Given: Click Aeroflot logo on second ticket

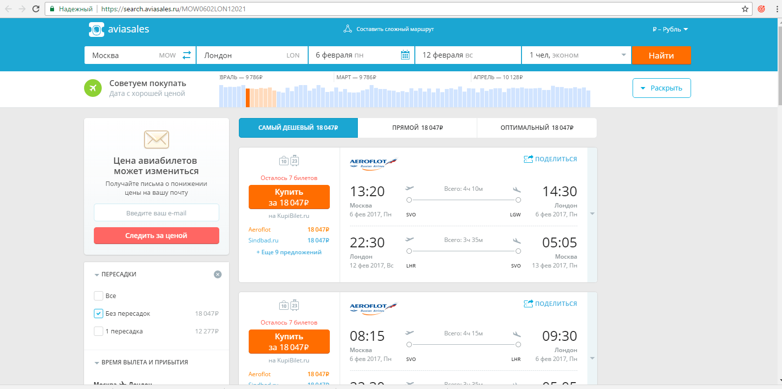Looking at the screenshot, I should coord(374,308).
